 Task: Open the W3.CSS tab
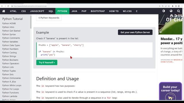click(127, 11)
